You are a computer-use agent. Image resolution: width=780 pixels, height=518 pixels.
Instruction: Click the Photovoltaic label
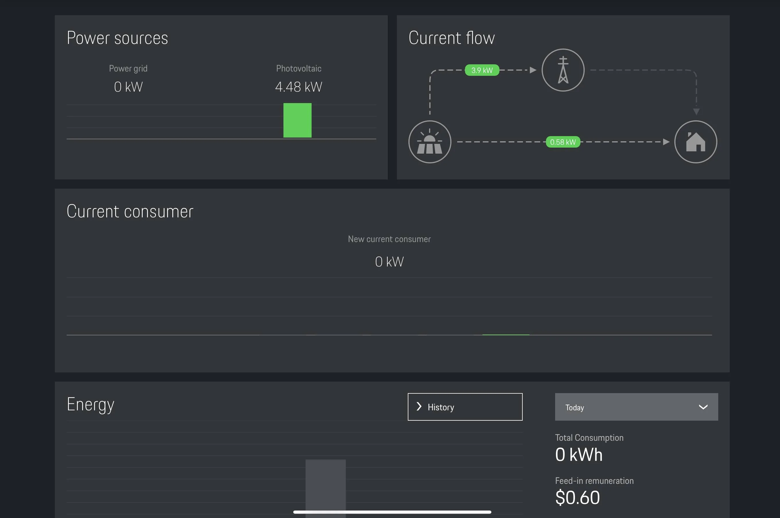[299, 68]
